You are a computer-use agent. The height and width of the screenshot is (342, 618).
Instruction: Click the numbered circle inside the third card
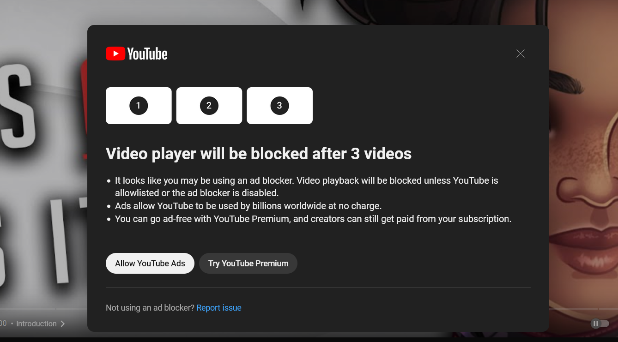pyautogui.click(x=279, y=106)
